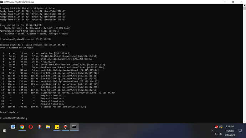Image resolution: width=246 pixels, height=138 pixels.
Task: Click hop 20 e-liquid-recipes.com [95.85.24.224]
Action: [63, 107]
